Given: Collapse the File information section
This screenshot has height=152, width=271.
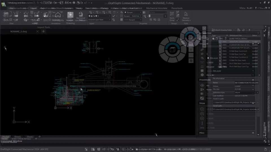Looking at the screenshot, I should click(253, 80).
